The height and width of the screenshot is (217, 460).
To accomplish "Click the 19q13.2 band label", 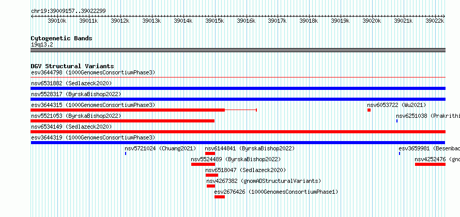I will coord(42,45).
